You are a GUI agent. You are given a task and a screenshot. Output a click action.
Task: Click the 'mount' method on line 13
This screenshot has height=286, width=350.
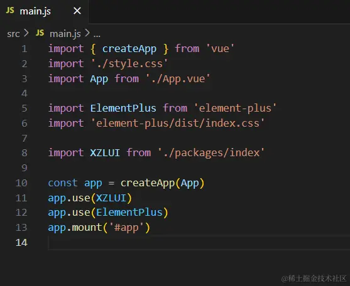click(x=87, y=228)
